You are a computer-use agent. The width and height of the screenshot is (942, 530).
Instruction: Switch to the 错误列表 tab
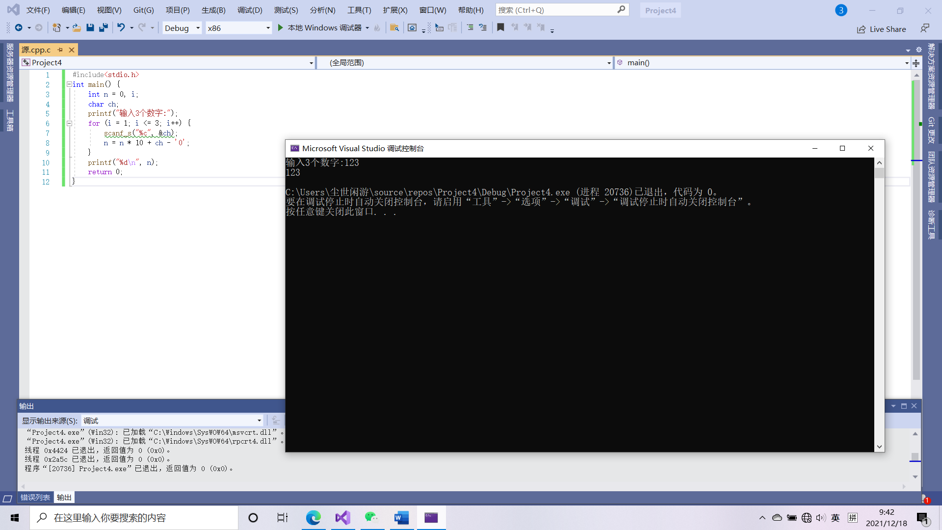pos(35,498)
